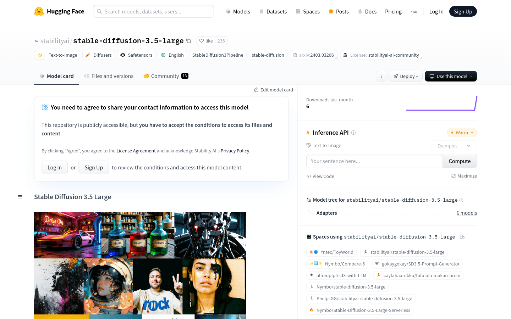511x319 pixels.
Task: Open the stabilityai-ai-community license tag
Action: pyautogui.click(x=381, y=55)
